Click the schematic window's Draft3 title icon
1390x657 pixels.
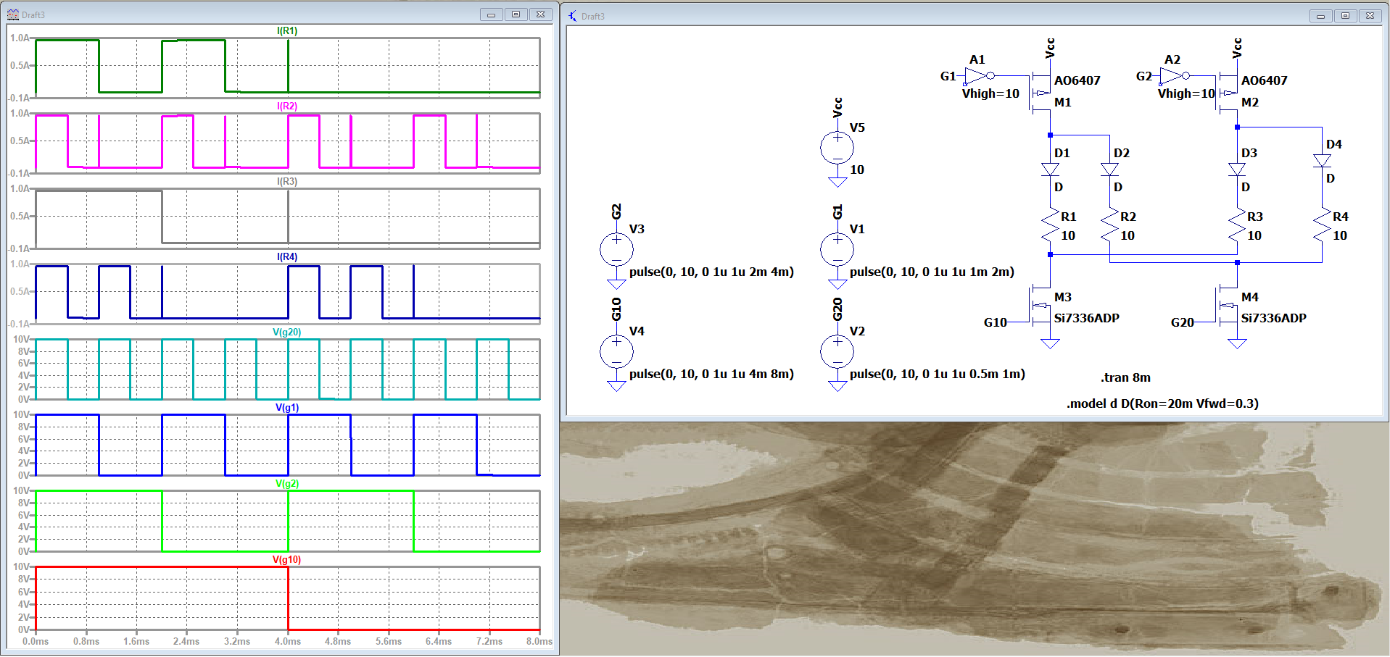[573, 16]
